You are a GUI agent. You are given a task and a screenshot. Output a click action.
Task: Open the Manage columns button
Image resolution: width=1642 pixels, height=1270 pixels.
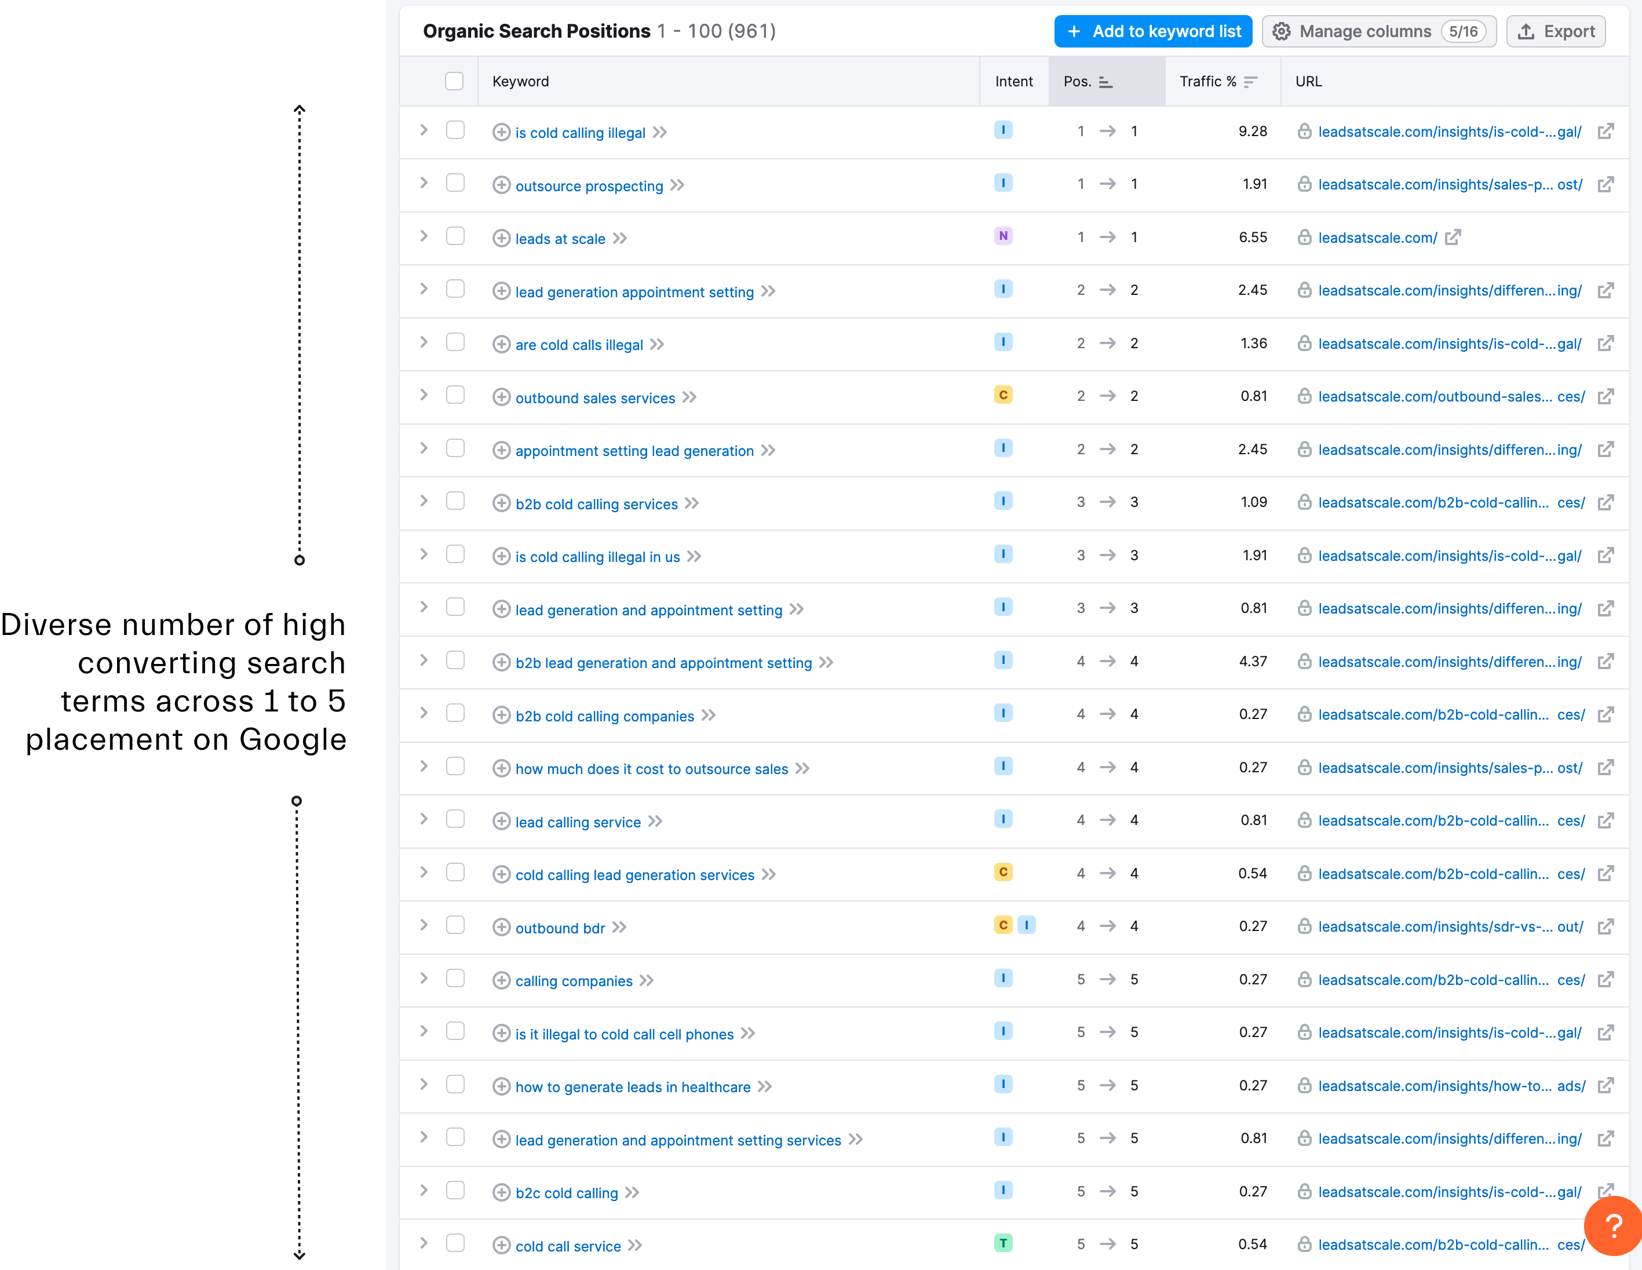pos(1378,32)
